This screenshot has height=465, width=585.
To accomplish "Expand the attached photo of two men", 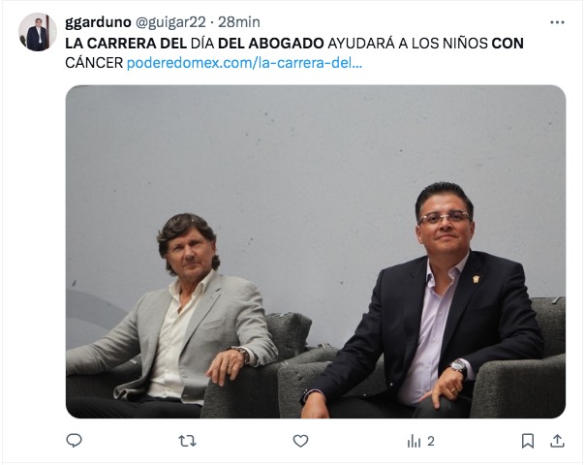I will [316, 252].
